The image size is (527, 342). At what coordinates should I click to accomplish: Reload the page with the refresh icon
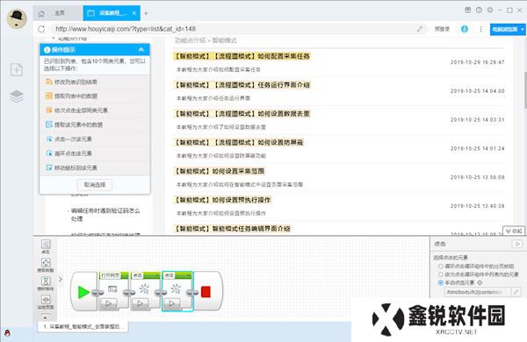[x=41, y=29]
